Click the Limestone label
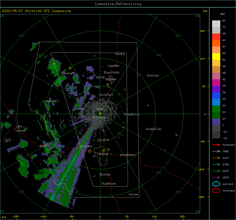The height and width of the screenshot is (220, 236). click(x=50, y=101)
